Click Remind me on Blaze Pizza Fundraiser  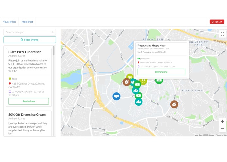(x=29, y=101)
